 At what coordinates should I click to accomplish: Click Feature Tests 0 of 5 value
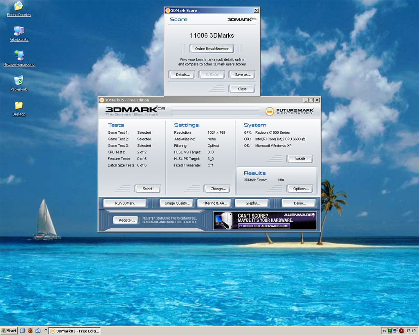click(142, 159)
